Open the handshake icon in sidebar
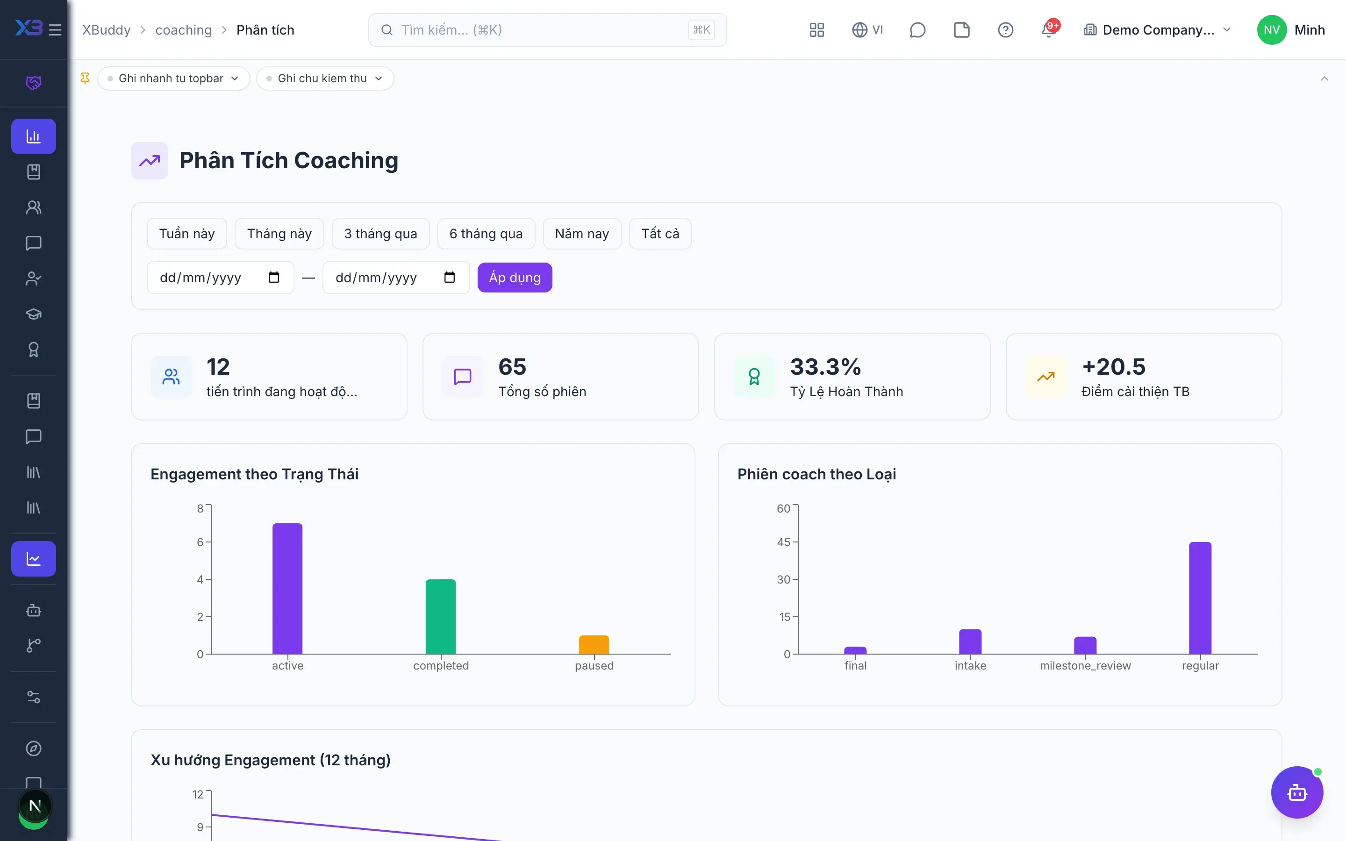Screen dimensions: 1346x841 (33, 83)
